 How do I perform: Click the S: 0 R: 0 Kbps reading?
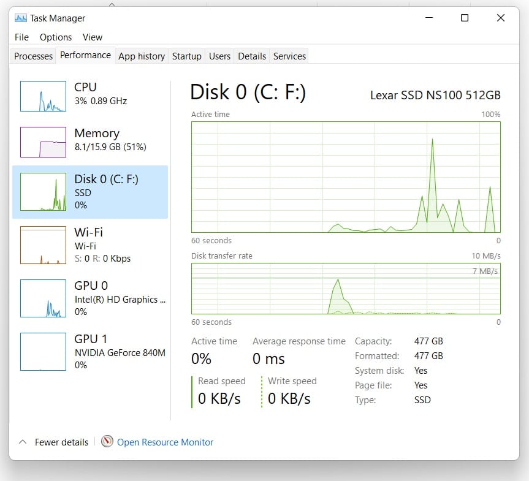(x=102, y=259)
